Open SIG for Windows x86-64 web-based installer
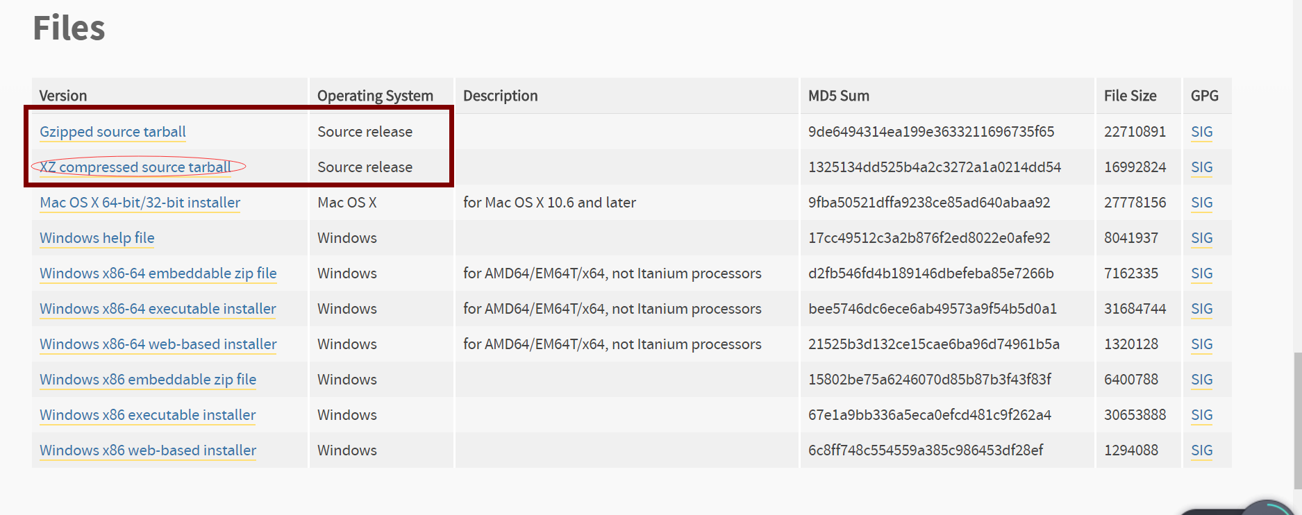1302x515 pixels. tap(1201, 344)
